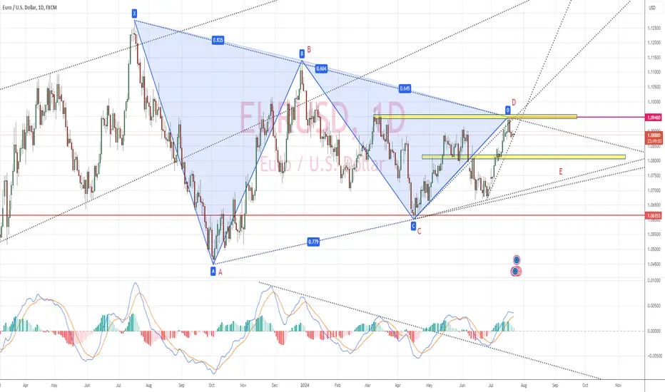
Task: Click the 0.604 ratio label
Action: (x=321, y=68)
